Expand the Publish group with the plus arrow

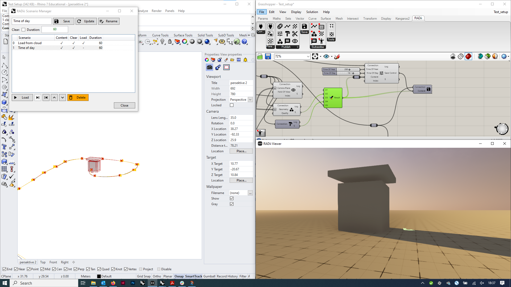(x=298, y=47)
